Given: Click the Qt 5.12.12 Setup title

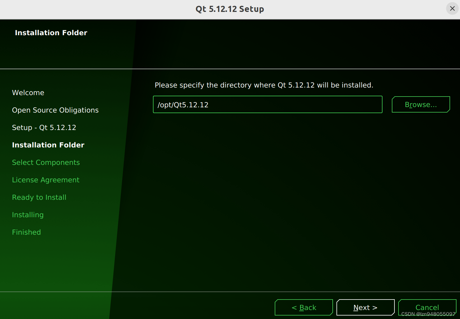Looking at the screenshot, I should click(x=230, y=9).
